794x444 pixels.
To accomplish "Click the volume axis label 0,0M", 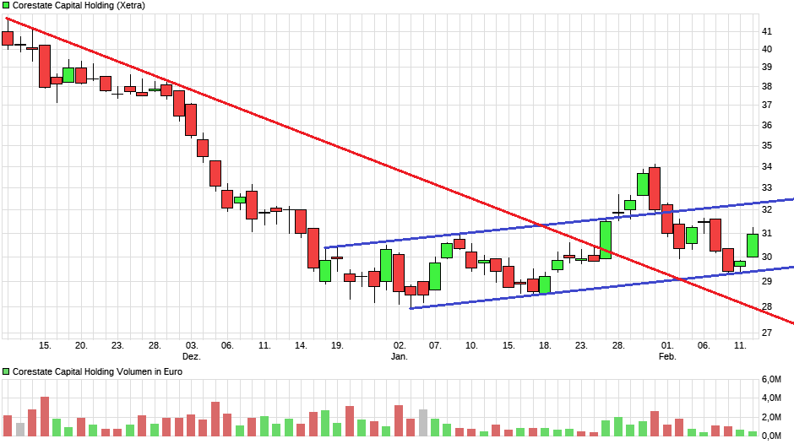I will [771, 436].
